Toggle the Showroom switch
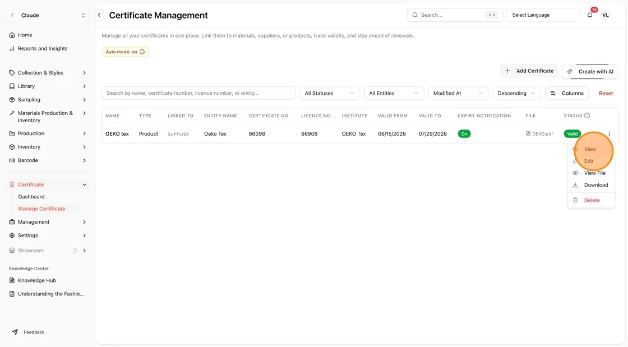 [x=73, y=251]
